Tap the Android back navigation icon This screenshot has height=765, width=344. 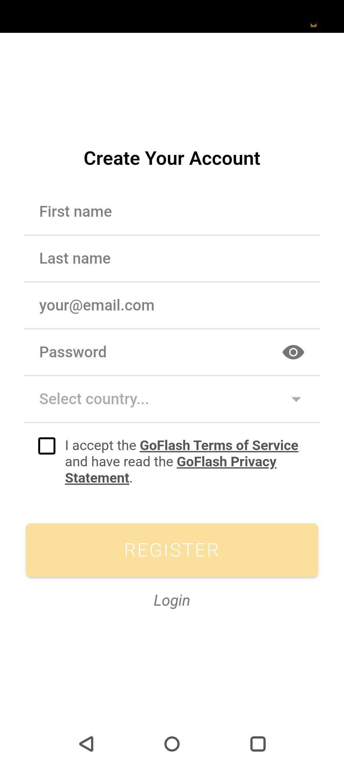[x=86, y=744]
